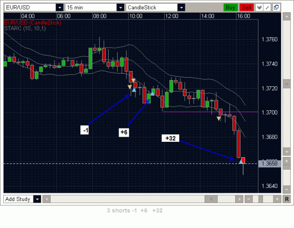Click the 1.3720 price axis label
This screenshot has width=294, height=228.
[270, 88]
